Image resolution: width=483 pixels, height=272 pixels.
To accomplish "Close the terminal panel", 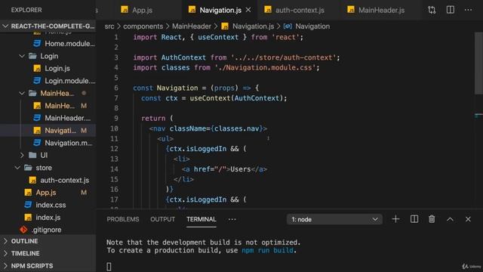I will click(468, 219).
